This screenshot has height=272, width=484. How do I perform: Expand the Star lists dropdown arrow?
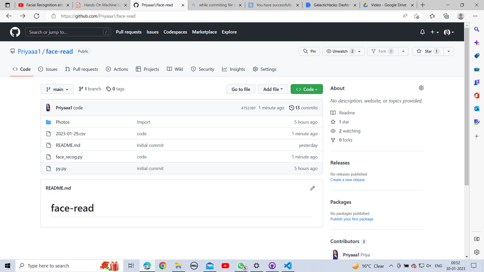(448, 51)
